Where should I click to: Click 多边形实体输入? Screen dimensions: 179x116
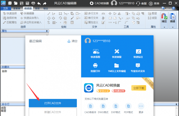pyautogui.click(x=31, y=22)
